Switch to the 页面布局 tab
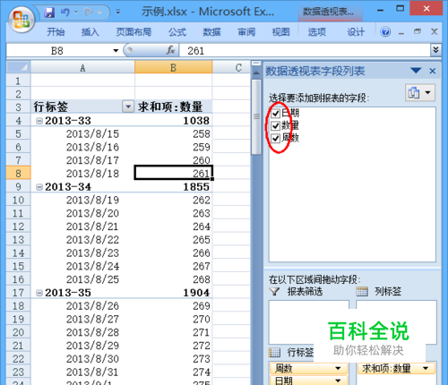This screenshot has height=385, width=448. click(x=134, y=31)
